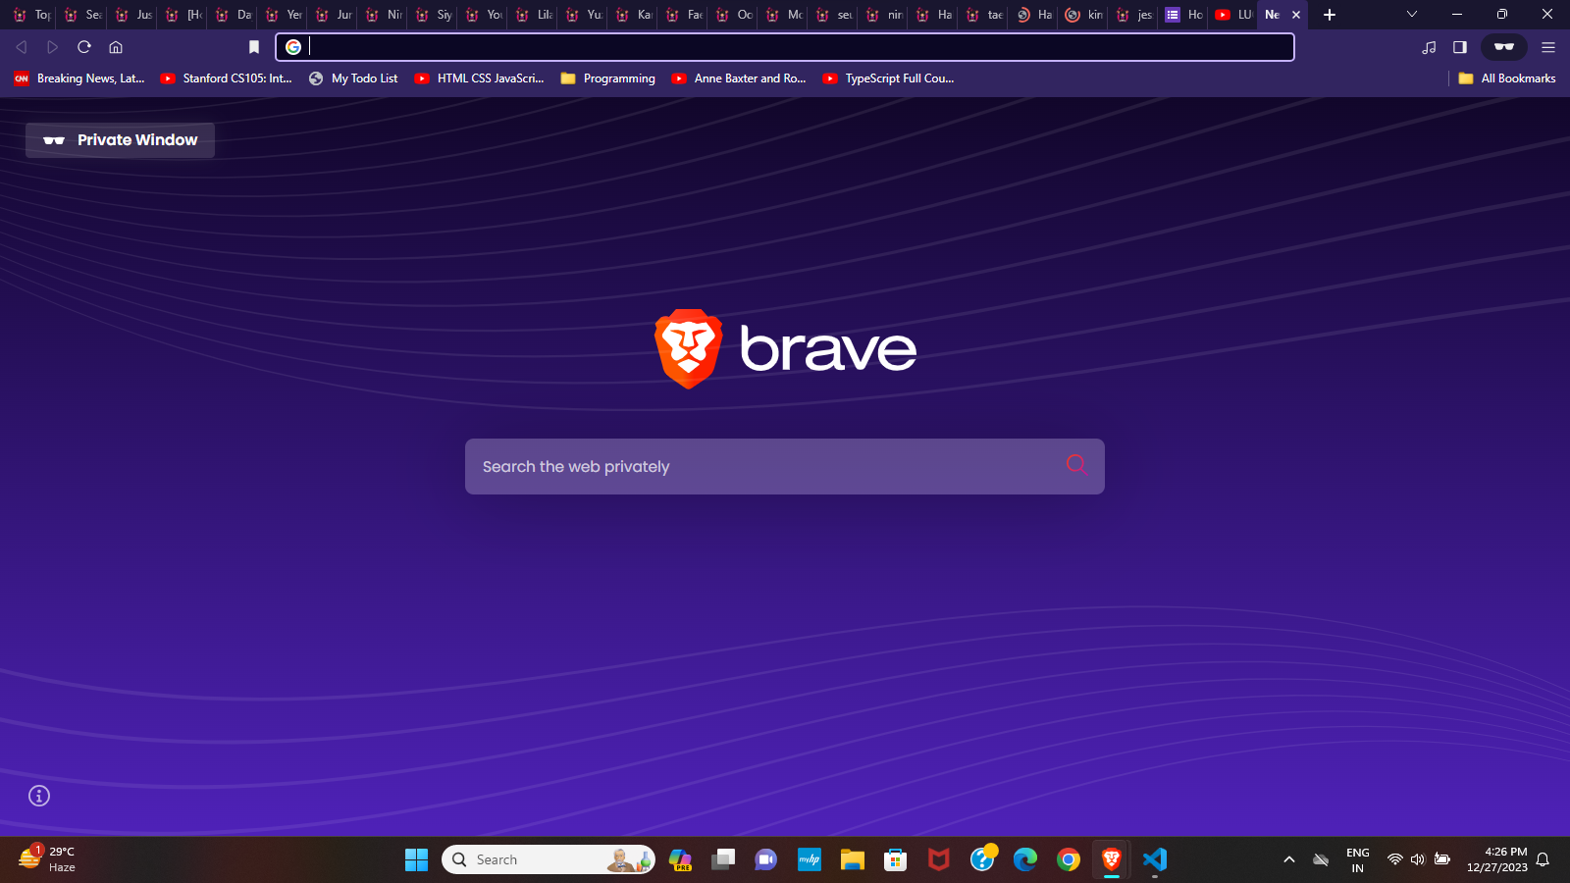Image resolution: width=1570 pixels, height=883 pixels.
Task: Go back using the back arrow
Action: (x=21, y=47)
